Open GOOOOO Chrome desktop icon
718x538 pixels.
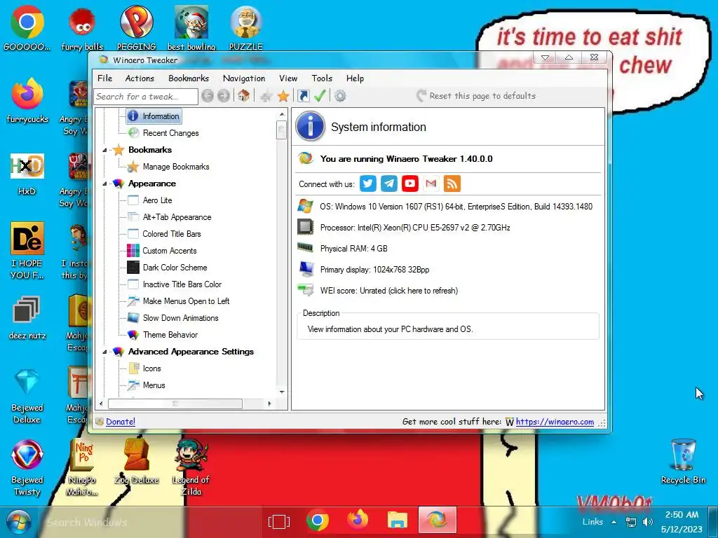coord(27,27)
